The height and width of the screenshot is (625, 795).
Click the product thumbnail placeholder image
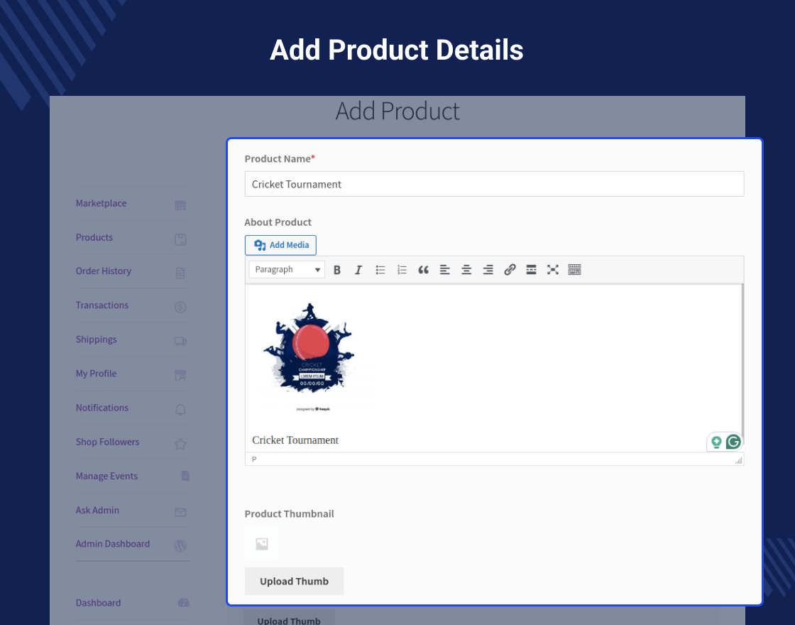coord(262,544)
